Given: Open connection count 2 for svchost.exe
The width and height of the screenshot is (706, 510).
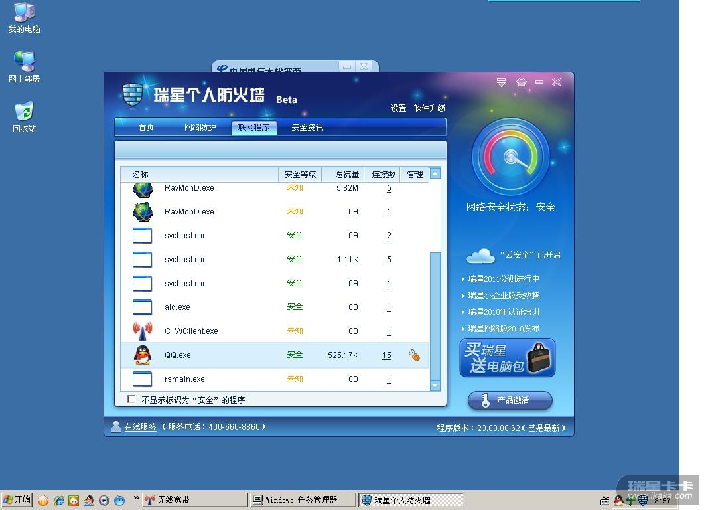Looking at the screenshot, I should click(x=389, y=236).
